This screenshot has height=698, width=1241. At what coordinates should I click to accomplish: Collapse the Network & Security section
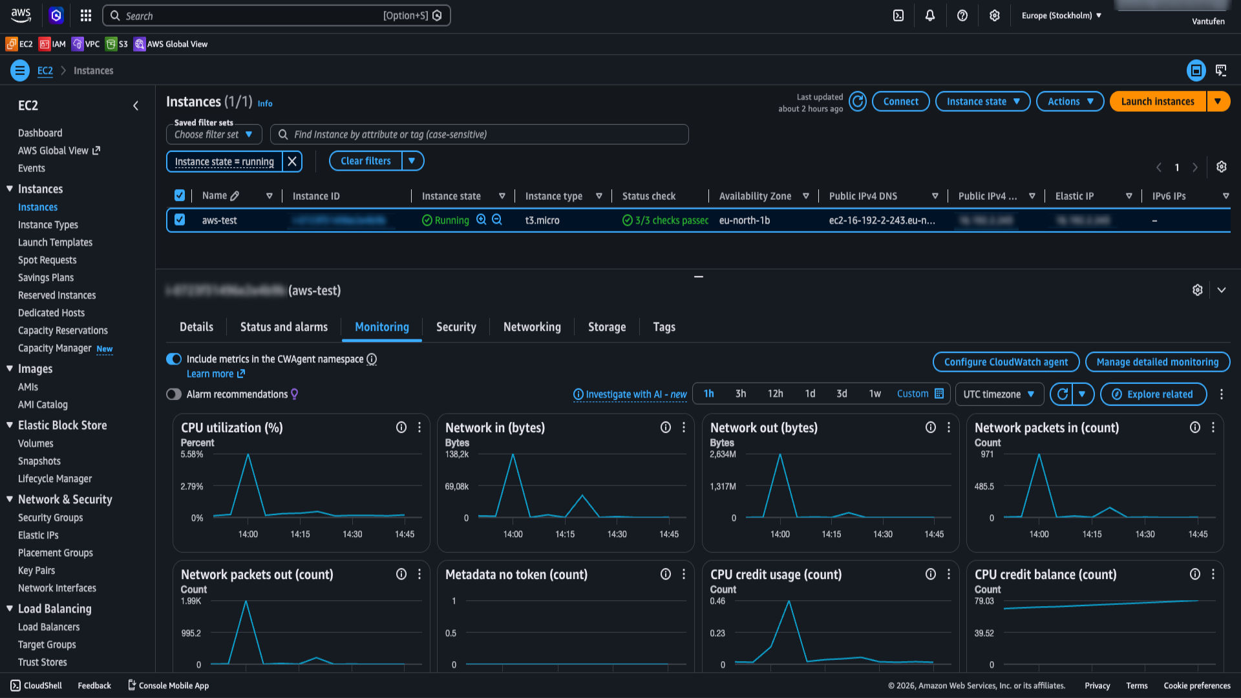10,500
